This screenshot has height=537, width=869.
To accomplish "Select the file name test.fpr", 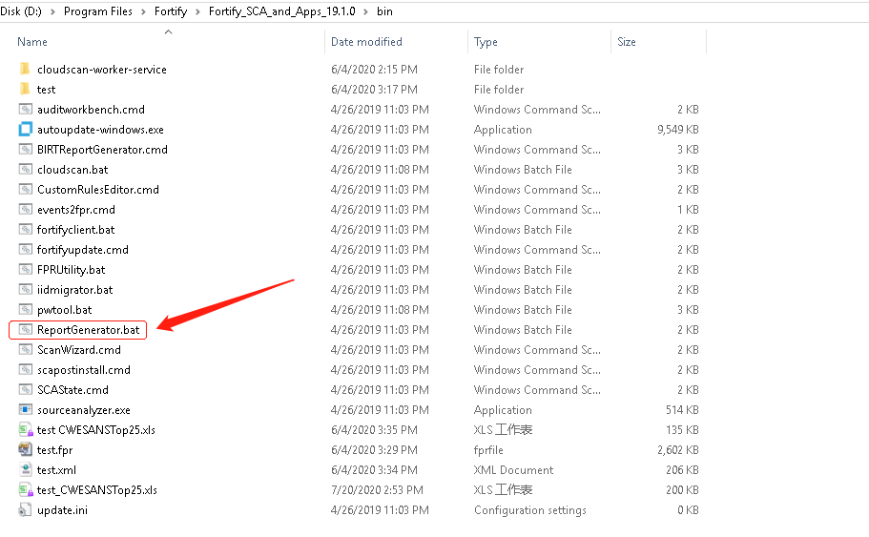I will tap(55, 450).
